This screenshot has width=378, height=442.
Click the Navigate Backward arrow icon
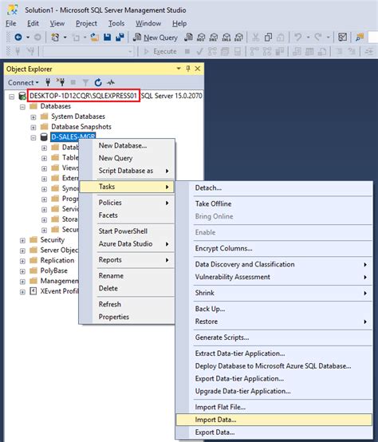18,37
